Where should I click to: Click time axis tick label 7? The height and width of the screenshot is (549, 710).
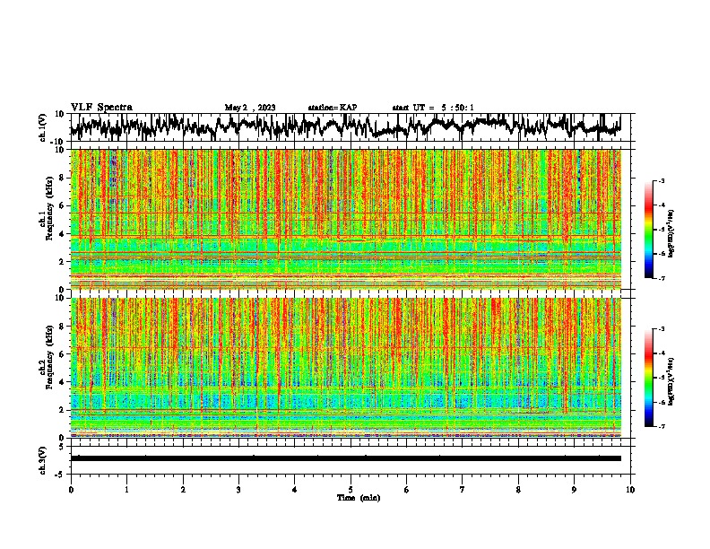tap(463, 490)
